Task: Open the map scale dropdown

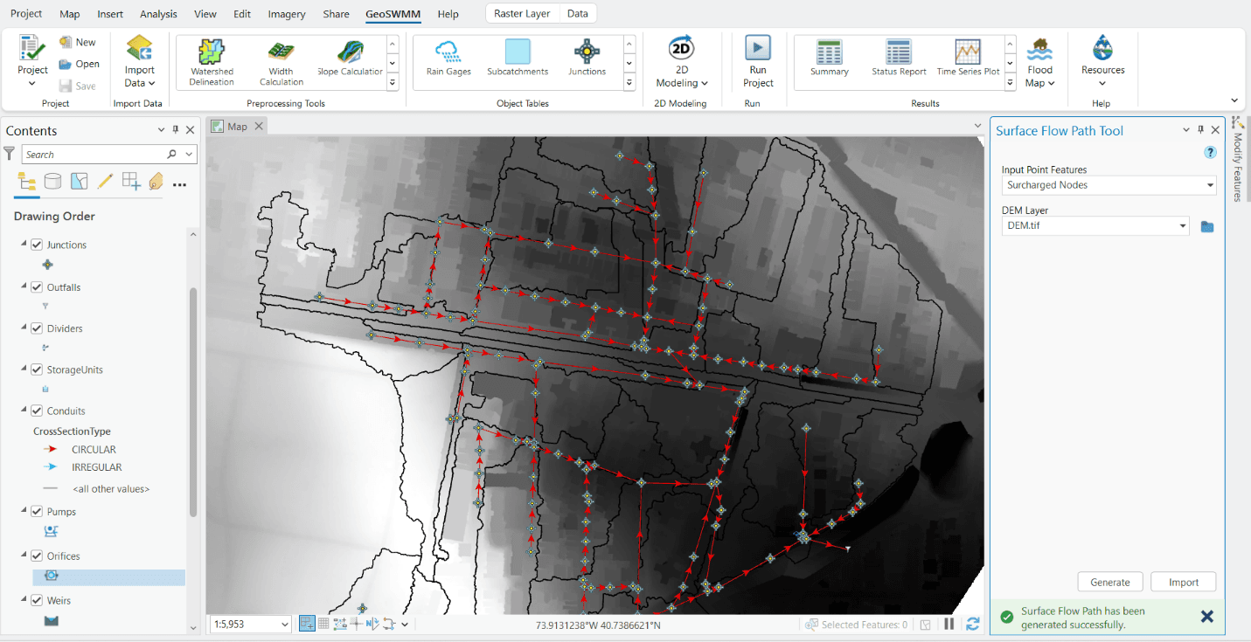Action: tap(284, 625)
